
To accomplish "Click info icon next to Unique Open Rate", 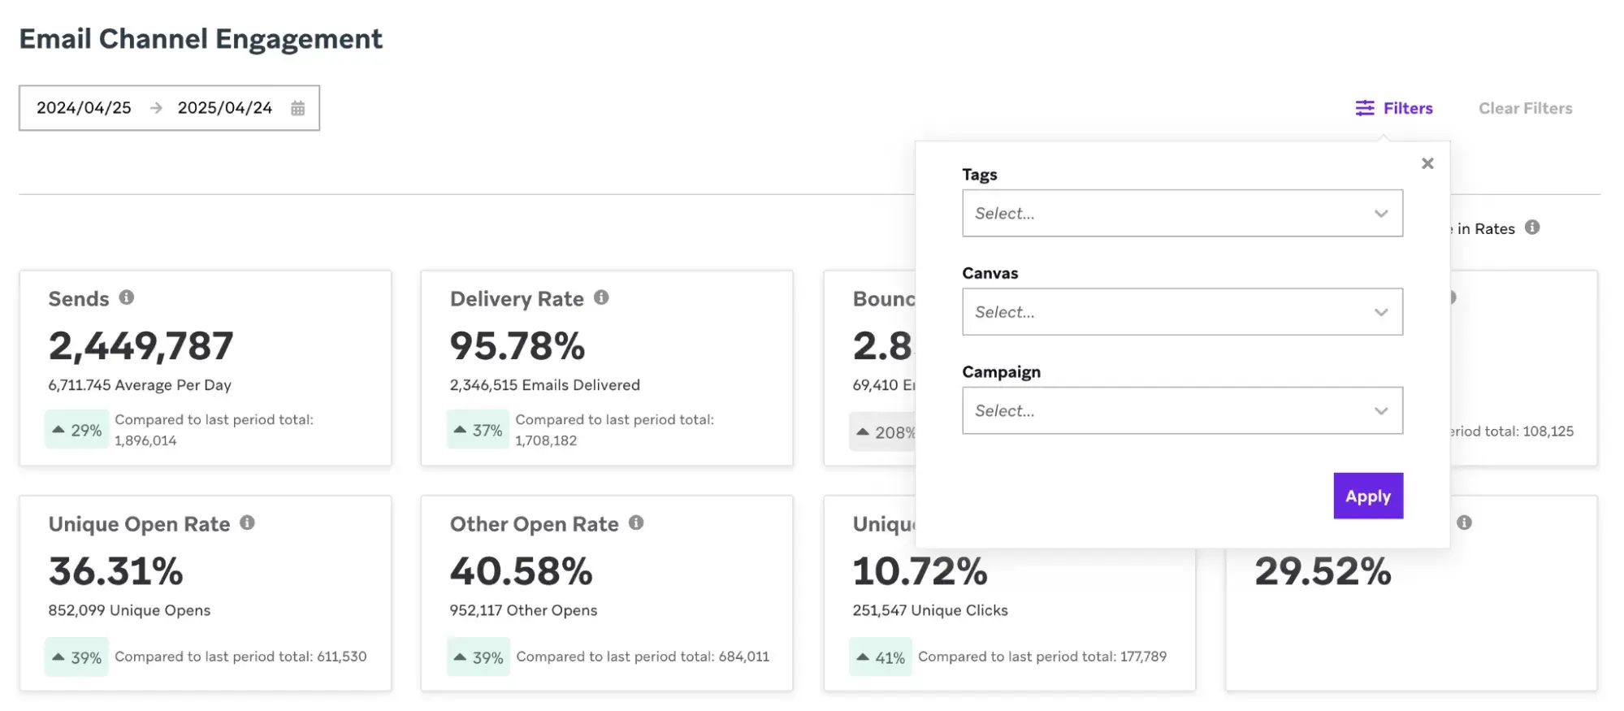I will coord(248,522).
